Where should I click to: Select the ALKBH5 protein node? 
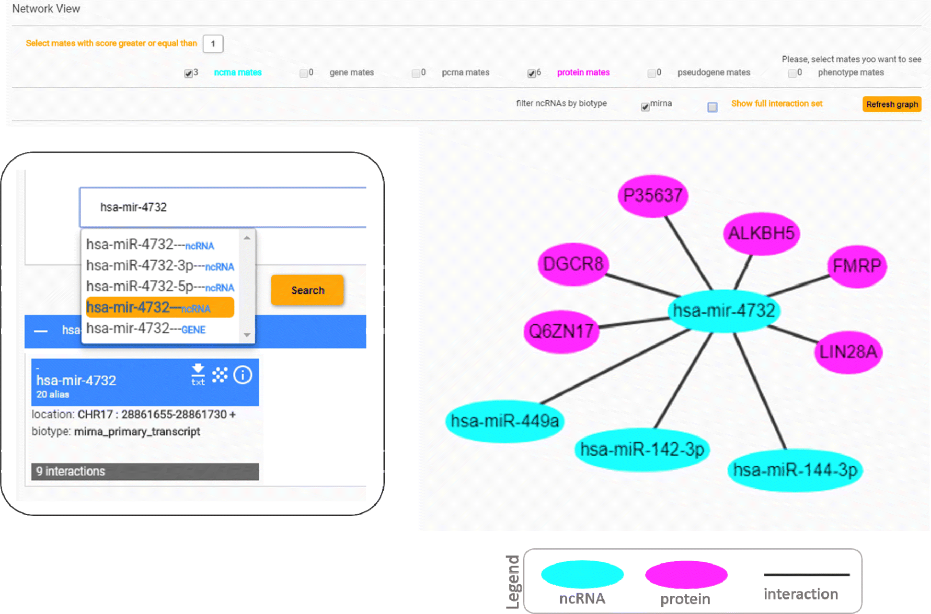[x=761, y=233]
